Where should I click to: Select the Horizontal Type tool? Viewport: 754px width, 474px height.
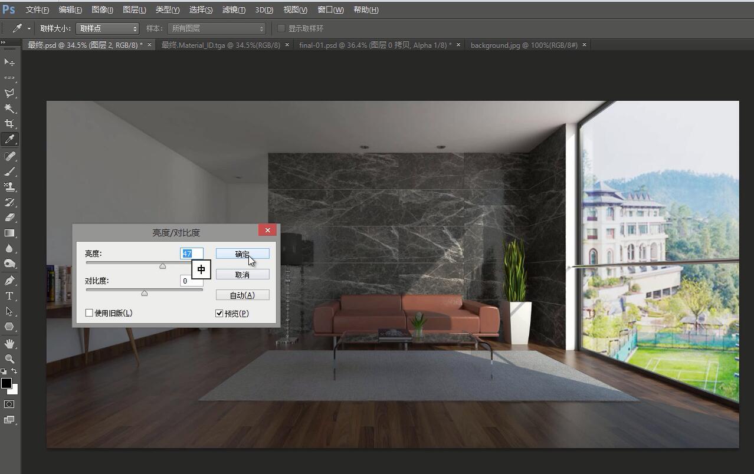click(x=9, y=296)
